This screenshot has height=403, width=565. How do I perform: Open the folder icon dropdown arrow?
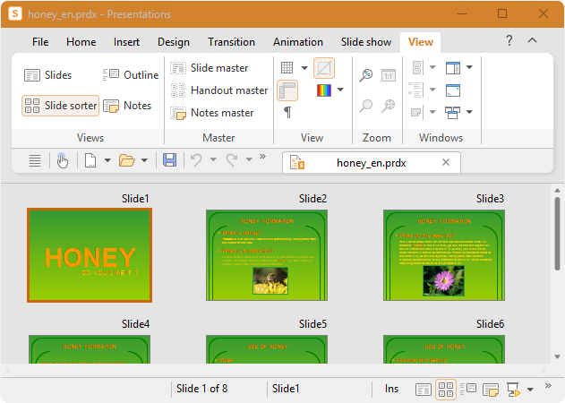point(144,160)
